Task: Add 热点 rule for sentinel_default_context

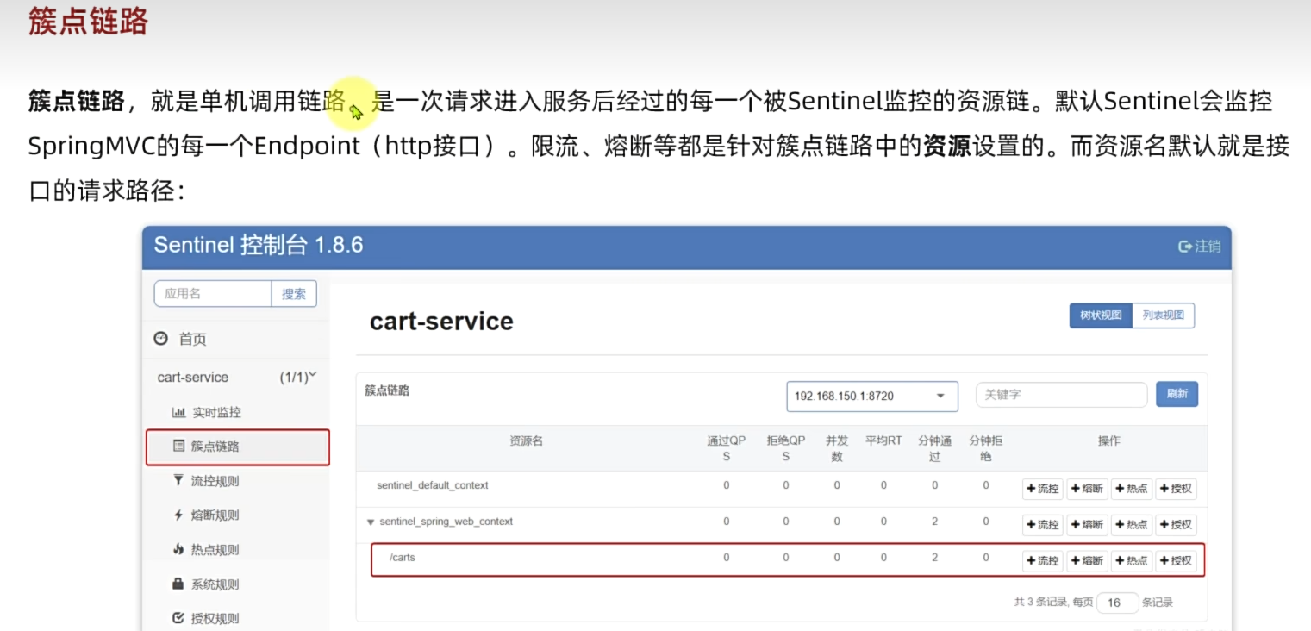Action: point(1131,489)
